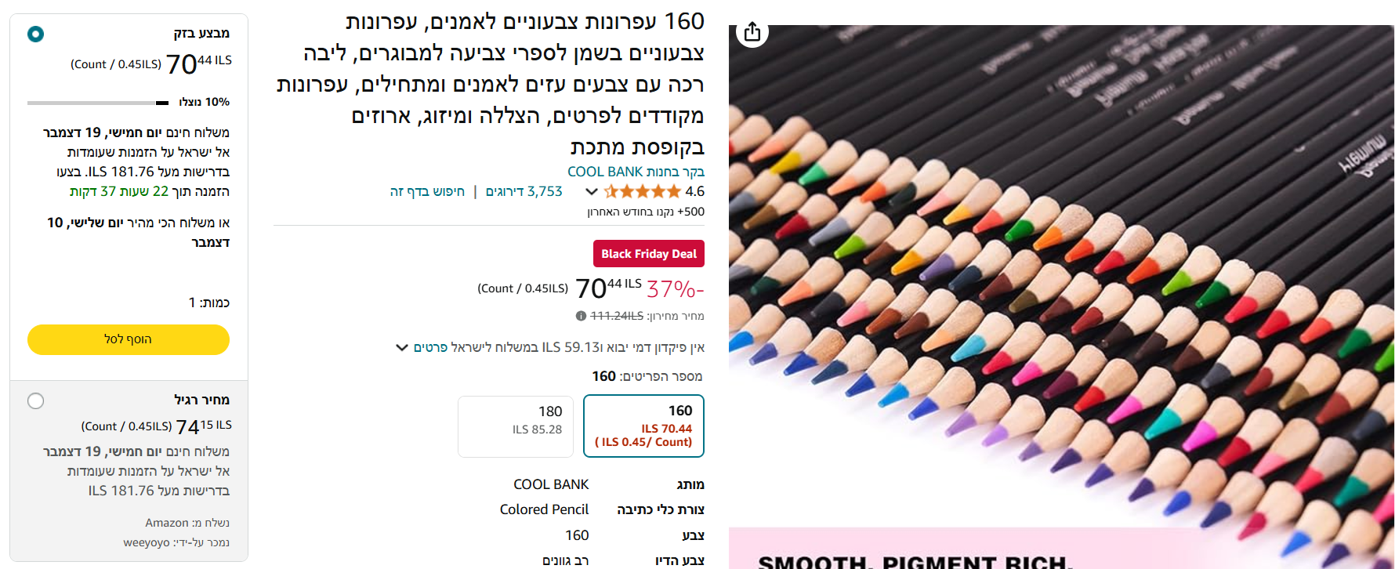
Task: Click the Black Friday Deal badge
Action: [x=649, y=253]
